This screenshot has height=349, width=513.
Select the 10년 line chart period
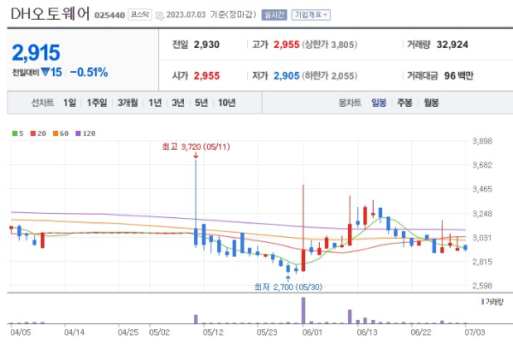click(x=227, y=103)
